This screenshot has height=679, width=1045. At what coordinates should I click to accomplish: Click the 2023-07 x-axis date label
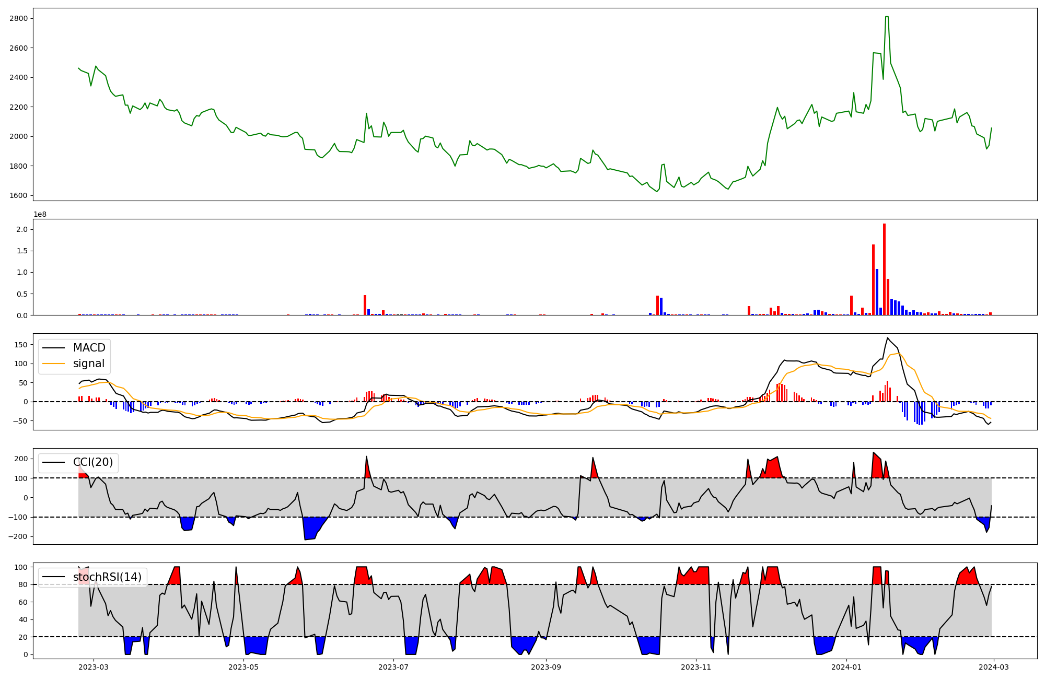pos(393,667)
